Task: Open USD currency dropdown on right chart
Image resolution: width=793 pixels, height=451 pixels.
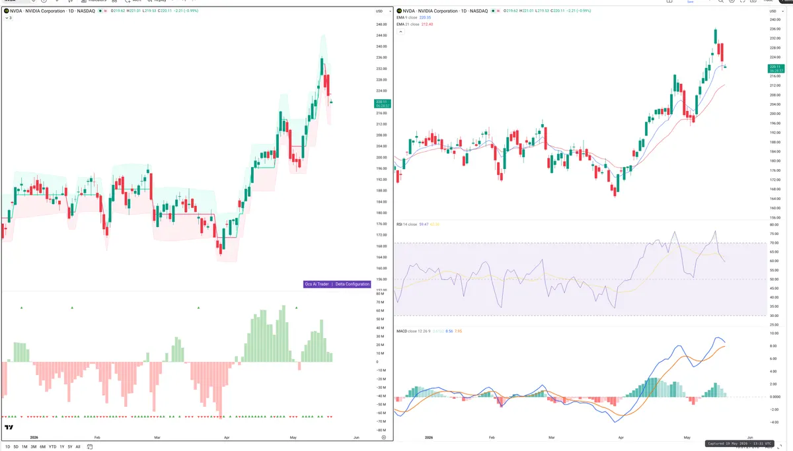Action: pyautogui.click(x=776, y=11)
